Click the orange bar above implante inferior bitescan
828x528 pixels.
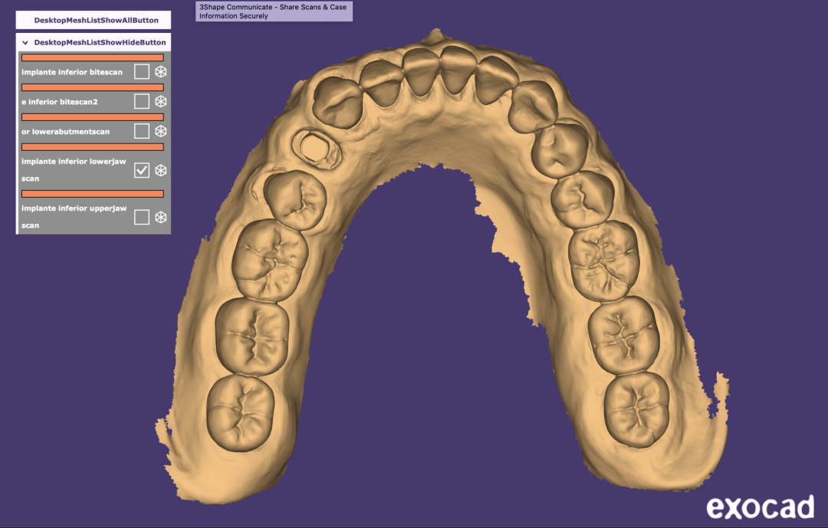92,57
